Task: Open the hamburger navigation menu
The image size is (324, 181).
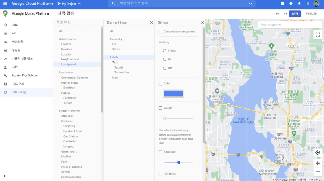Action: [x=5, y=4]
